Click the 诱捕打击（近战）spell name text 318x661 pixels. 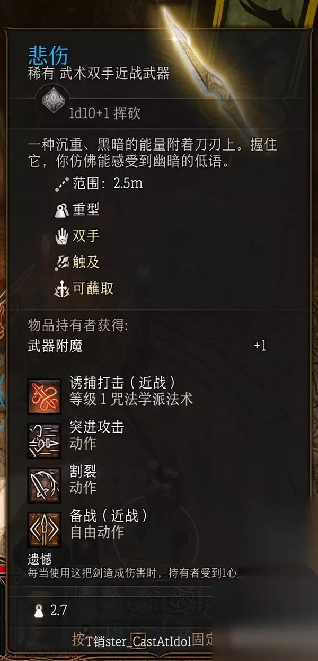(122, 382)
